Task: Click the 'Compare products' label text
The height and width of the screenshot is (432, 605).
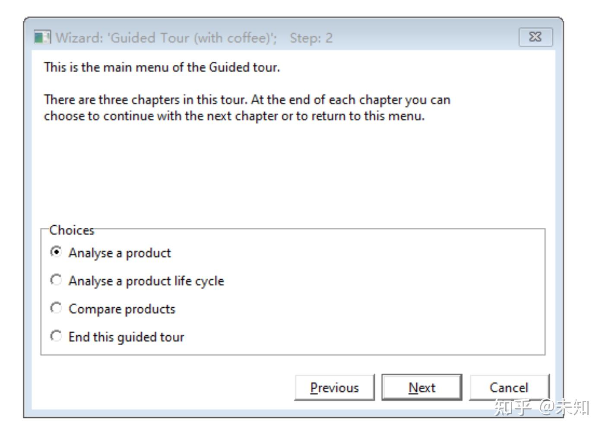Action: [122, 309]
